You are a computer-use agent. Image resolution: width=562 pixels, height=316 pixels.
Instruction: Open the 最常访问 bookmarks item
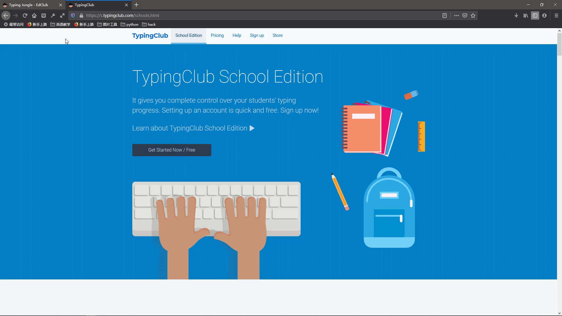pyautogui.click(x=13, y=25)
